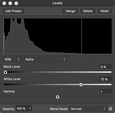This screenshot has height=113, width=115.
Task: Click the Add Preset button
Action: (x=13, y=11)
